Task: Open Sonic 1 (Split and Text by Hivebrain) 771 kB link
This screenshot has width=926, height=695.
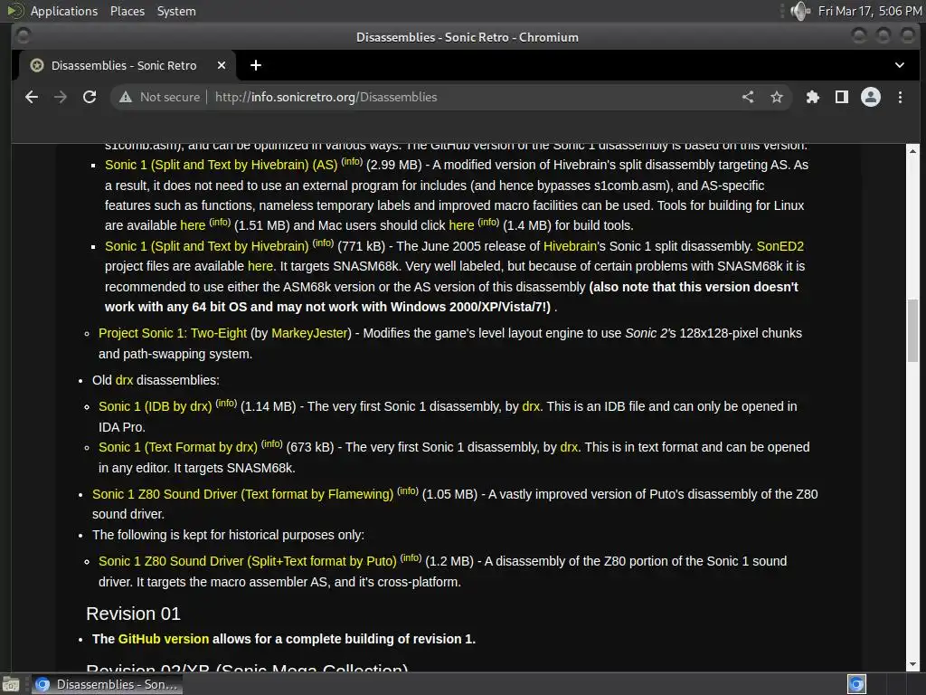Action: click(x=207, y=246)
